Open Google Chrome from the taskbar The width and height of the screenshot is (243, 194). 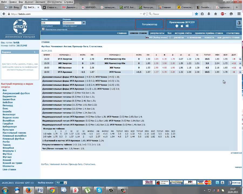click(x=52, y=190)
